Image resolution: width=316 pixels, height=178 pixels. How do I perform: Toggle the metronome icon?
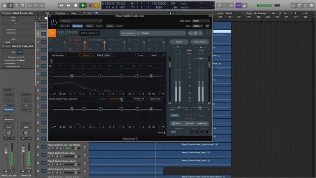244,5
